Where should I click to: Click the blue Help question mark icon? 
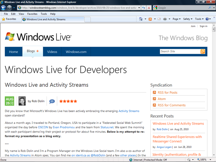click(x=207, y=19)
